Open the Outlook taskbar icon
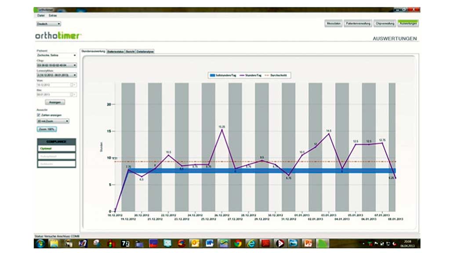The width and height of the screenshot is (450, 253). [195, 243]
